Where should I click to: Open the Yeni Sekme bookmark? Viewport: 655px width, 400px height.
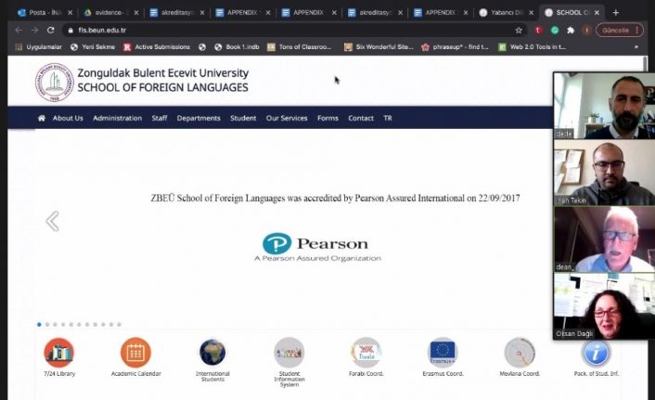[93, 46]
